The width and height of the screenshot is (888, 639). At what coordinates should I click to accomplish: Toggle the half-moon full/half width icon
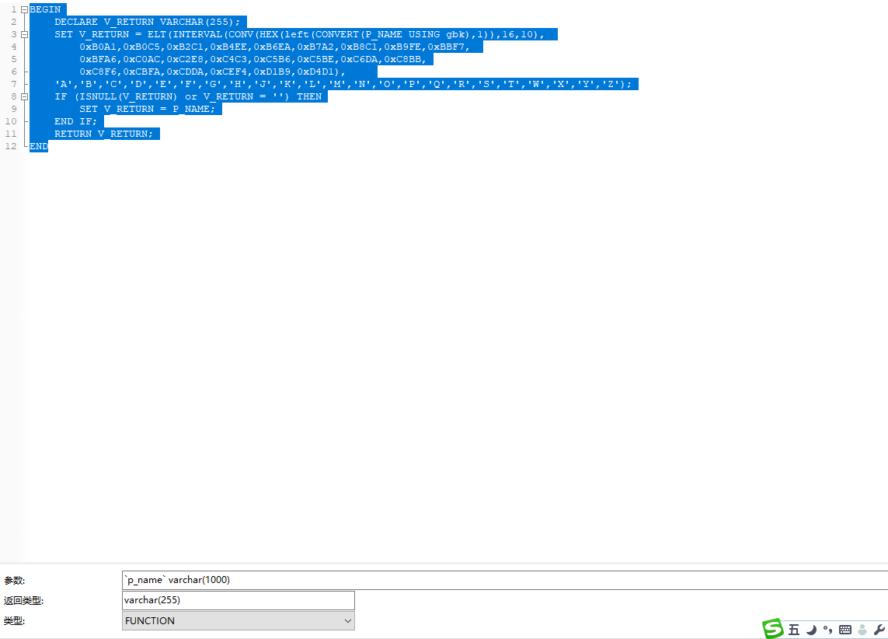812,630
